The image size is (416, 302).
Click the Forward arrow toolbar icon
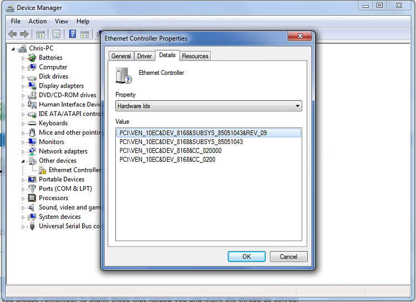(24, 34)
